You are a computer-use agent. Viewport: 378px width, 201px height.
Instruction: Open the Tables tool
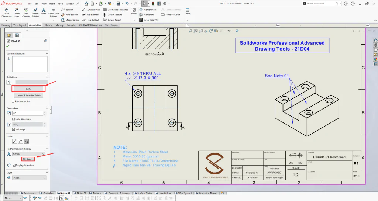[x=188, y=11]
